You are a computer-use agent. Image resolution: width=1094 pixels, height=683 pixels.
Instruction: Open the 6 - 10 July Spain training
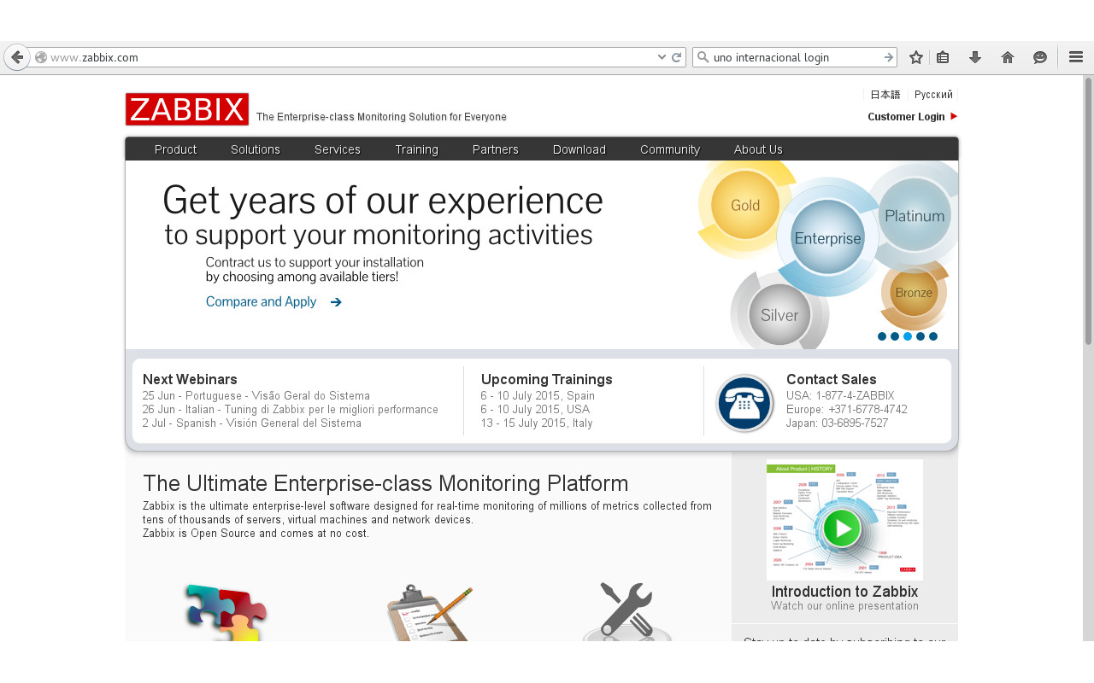[x=538, y=396]
